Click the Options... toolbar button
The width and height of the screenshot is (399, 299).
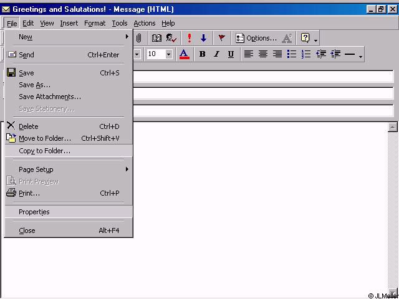click(x=256, y=38)
